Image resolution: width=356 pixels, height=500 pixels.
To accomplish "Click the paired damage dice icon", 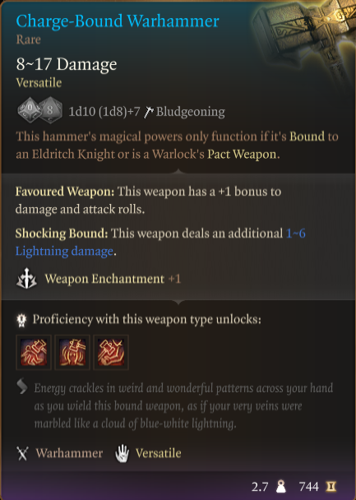I will coord(39,110).
